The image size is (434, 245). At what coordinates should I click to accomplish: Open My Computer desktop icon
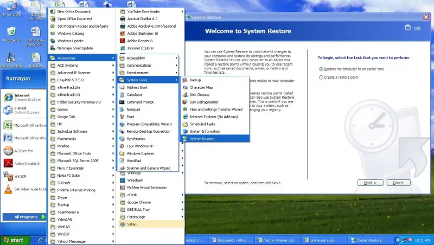(x=11, y=9)
